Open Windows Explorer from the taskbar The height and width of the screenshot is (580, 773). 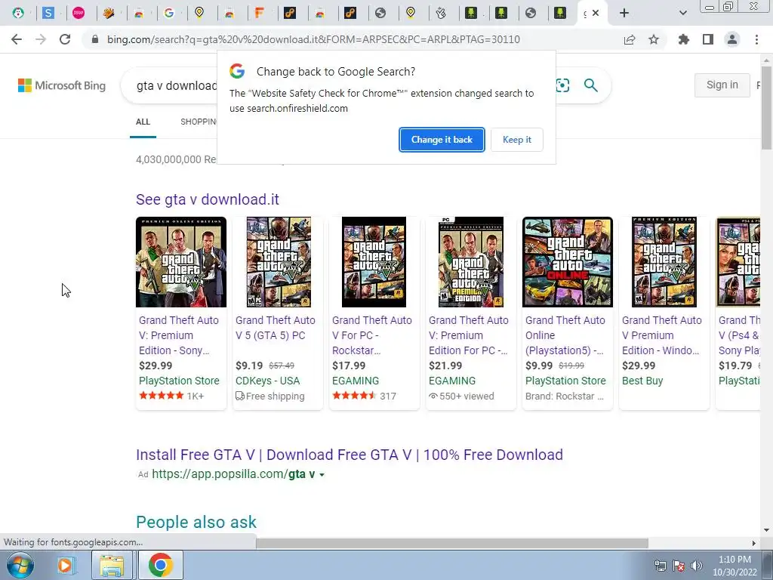coord(112,565)
